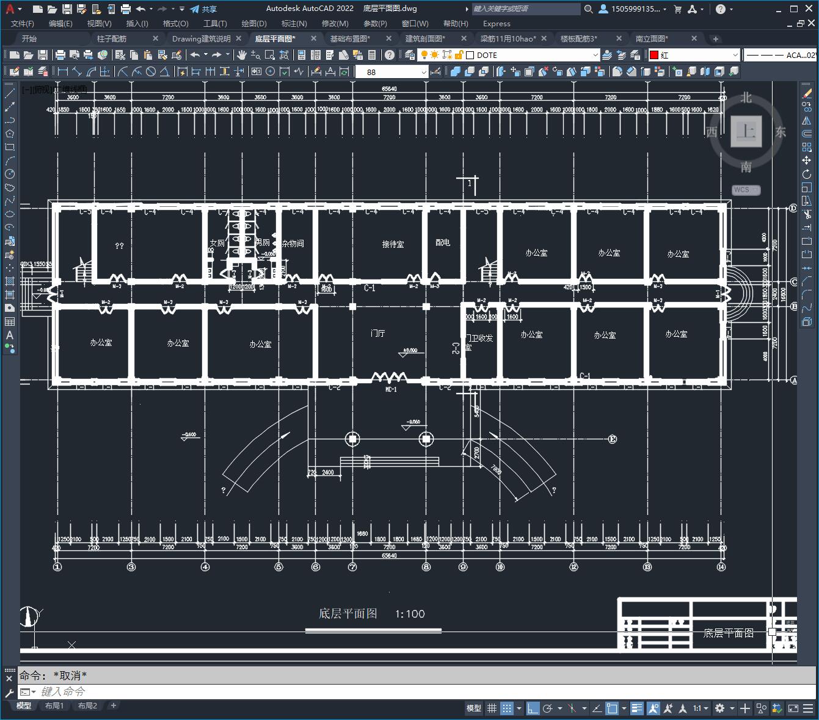Image resolution: width=819 pixels, height=720 pixels.
Task: Toggle isometric drafting in status bar
Action: tap(572, 708)
